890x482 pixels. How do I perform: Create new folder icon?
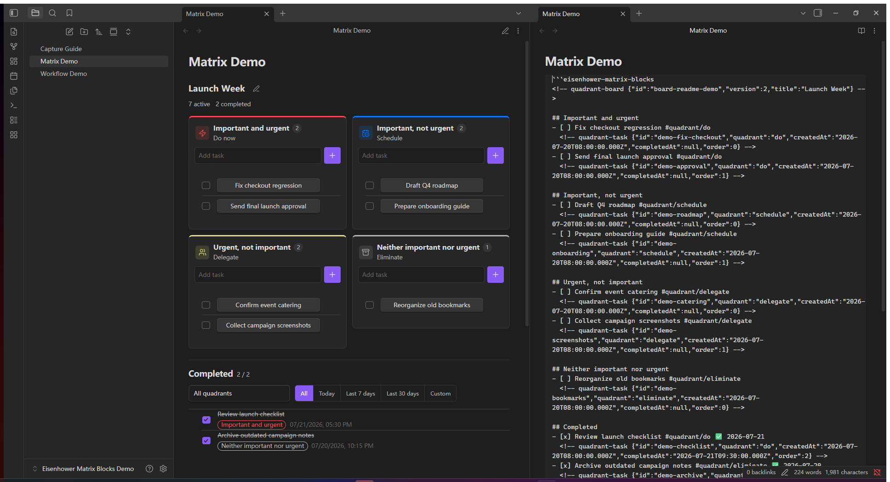click(x=84, y=32)
